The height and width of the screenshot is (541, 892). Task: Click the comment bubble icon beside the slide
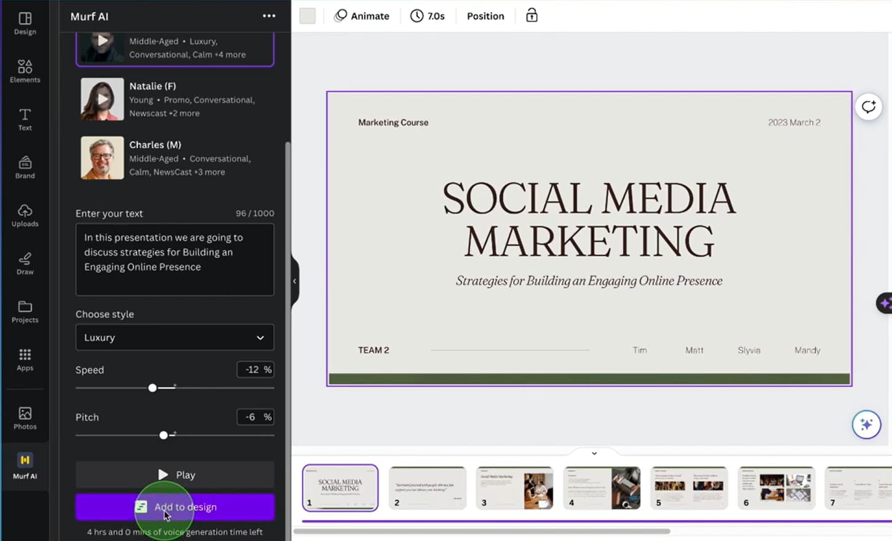pyautogui.click(x=869, y=107)
